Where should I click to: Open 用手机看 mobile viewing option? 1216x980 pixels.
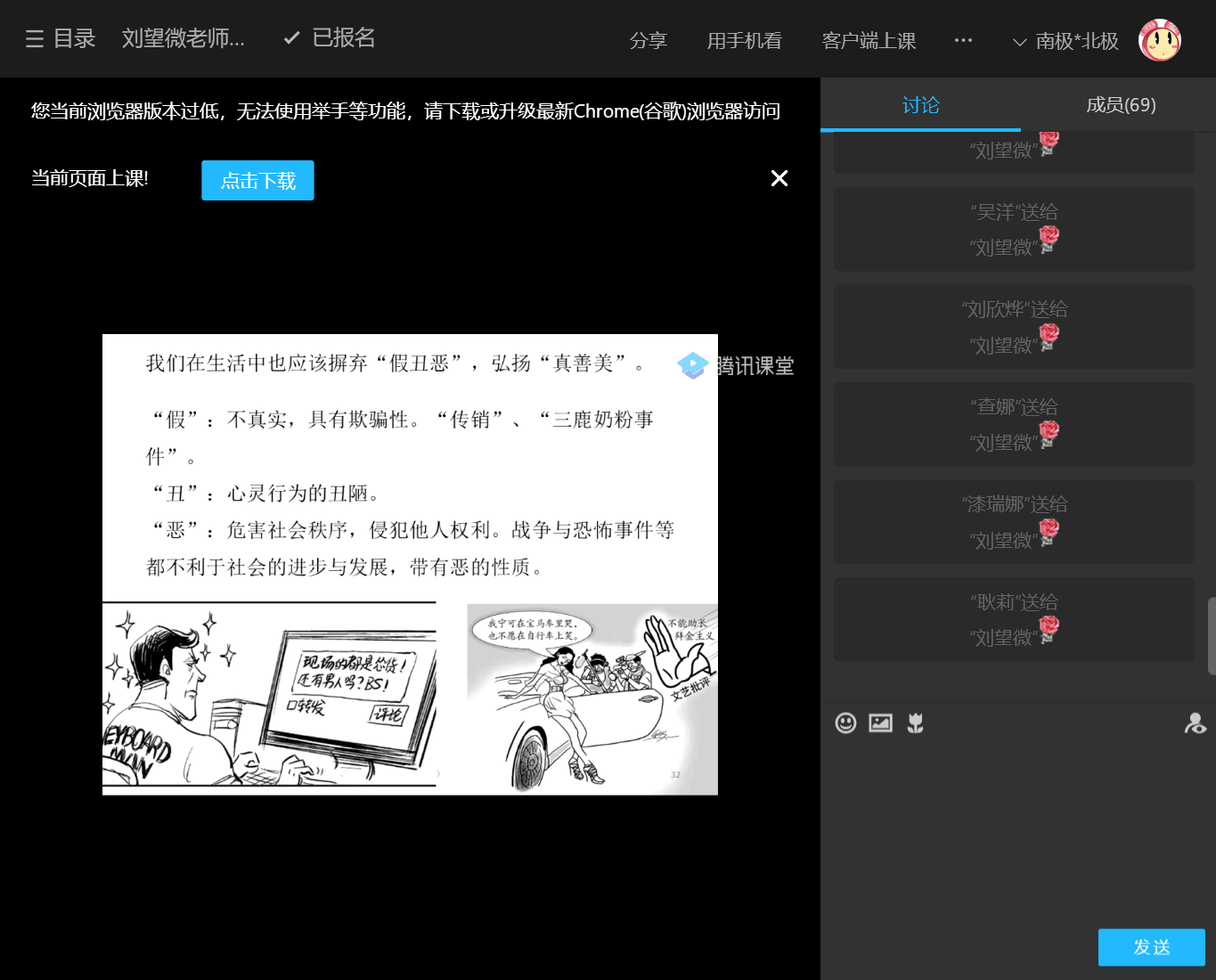click(x=744, y=41)
